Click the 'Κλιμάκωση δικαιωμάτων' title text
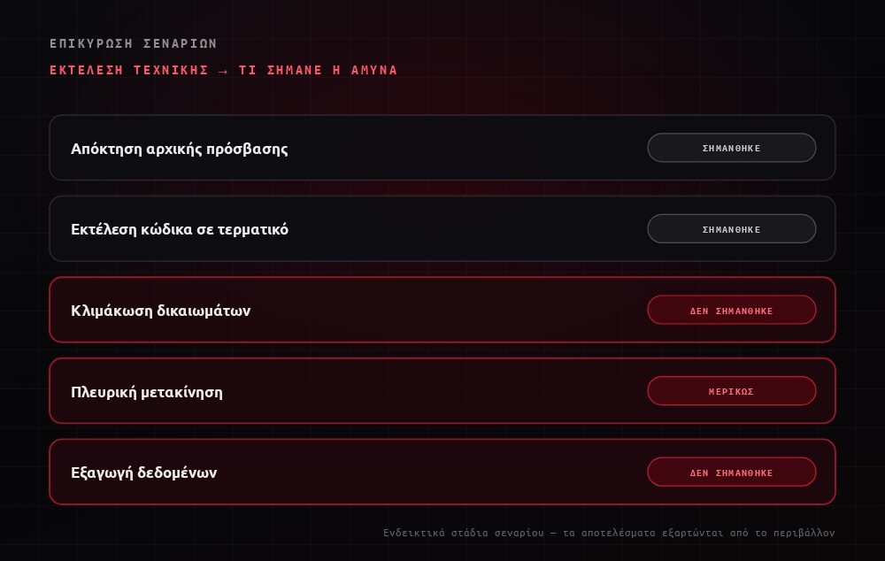The width and height of the screenshot is (885, 561). (161, 311)
